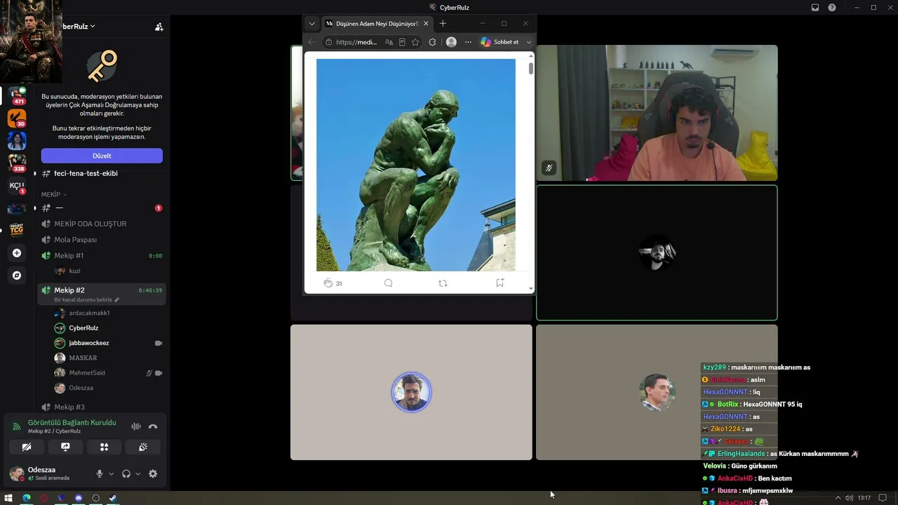Open the translate page icon in Edge
Image resolution: width=898 pixels, height=505 pixels.
(x=389, y=42)
